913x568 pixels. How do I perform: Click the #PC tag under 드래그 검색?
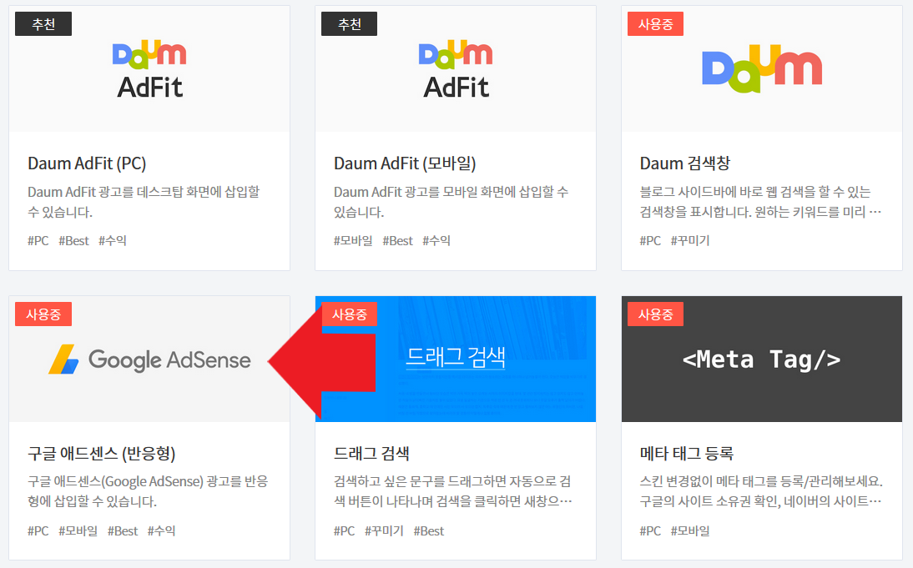click(344, 530)
